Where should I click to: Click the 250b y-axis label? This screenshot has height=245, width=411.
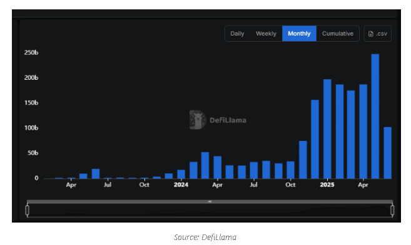pos(31,53)
